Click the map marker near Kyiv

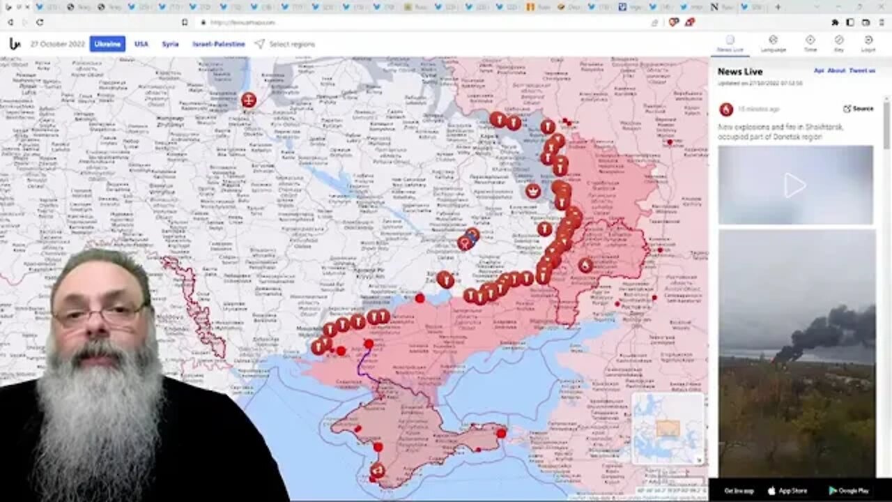pyautogui.click(x=248, y=100)
